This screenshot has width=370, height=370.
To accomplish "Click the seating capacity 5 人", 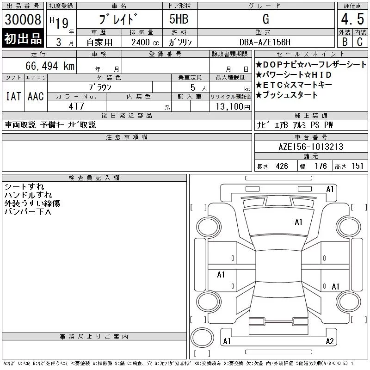I will pyautogui.click(x=198, y=88).
